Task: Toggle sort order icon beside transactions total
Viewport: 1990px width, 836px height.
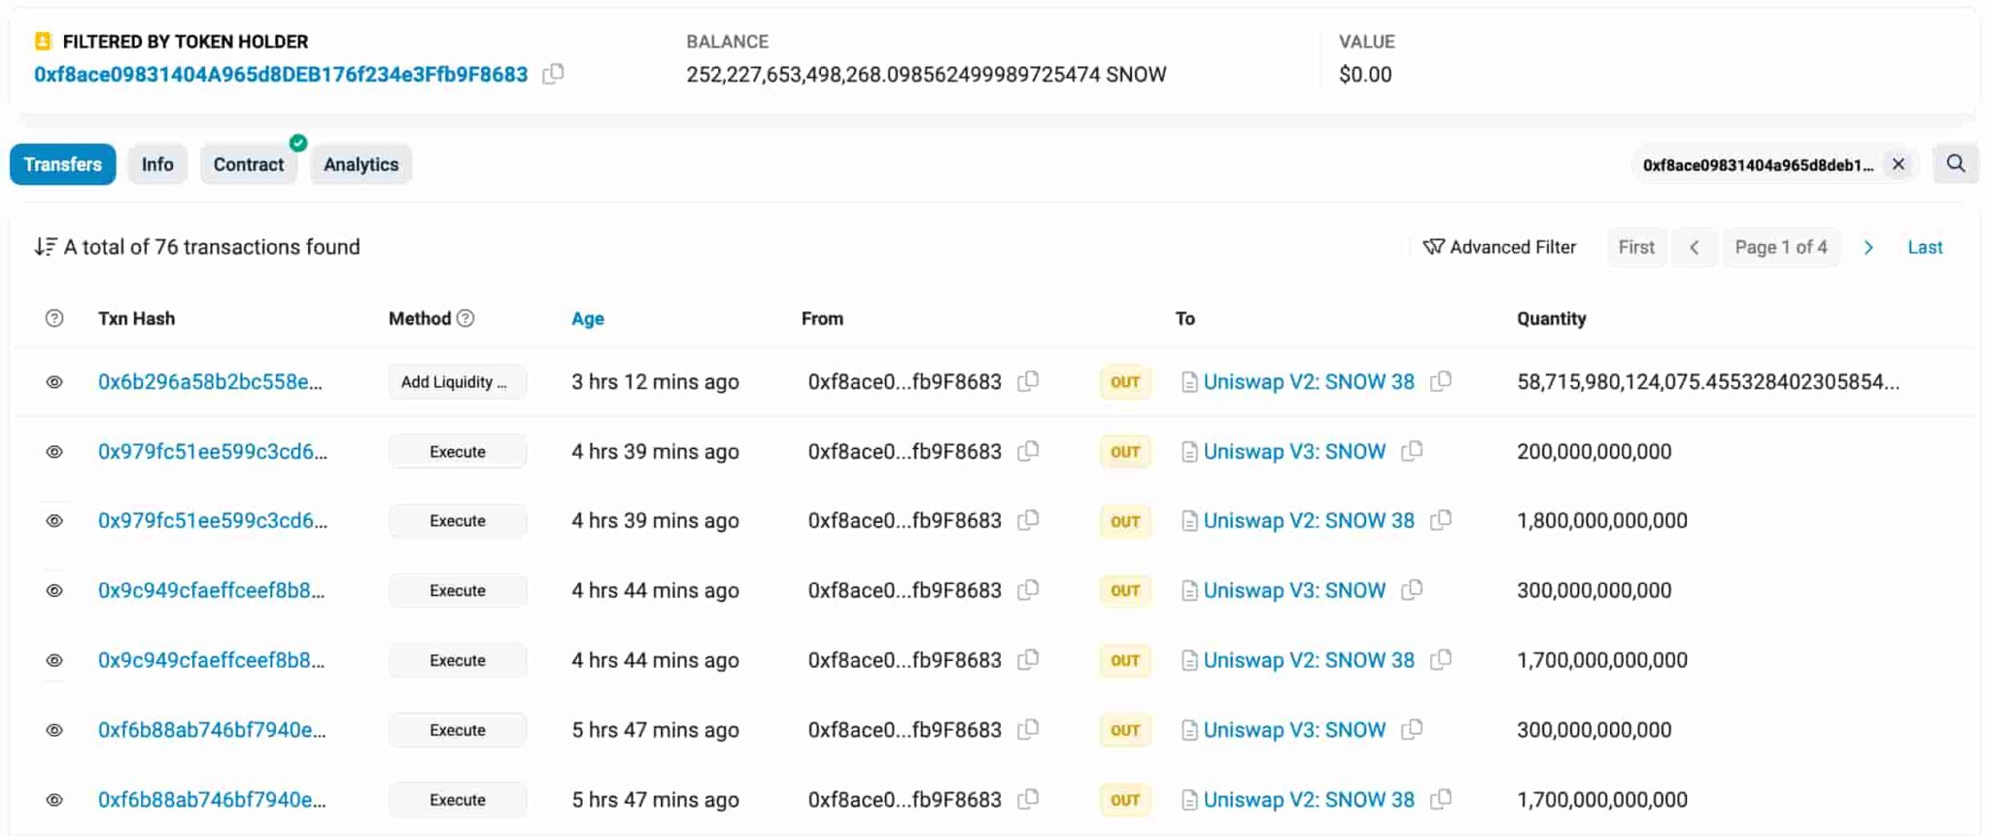Action: [x=45, y=247]
